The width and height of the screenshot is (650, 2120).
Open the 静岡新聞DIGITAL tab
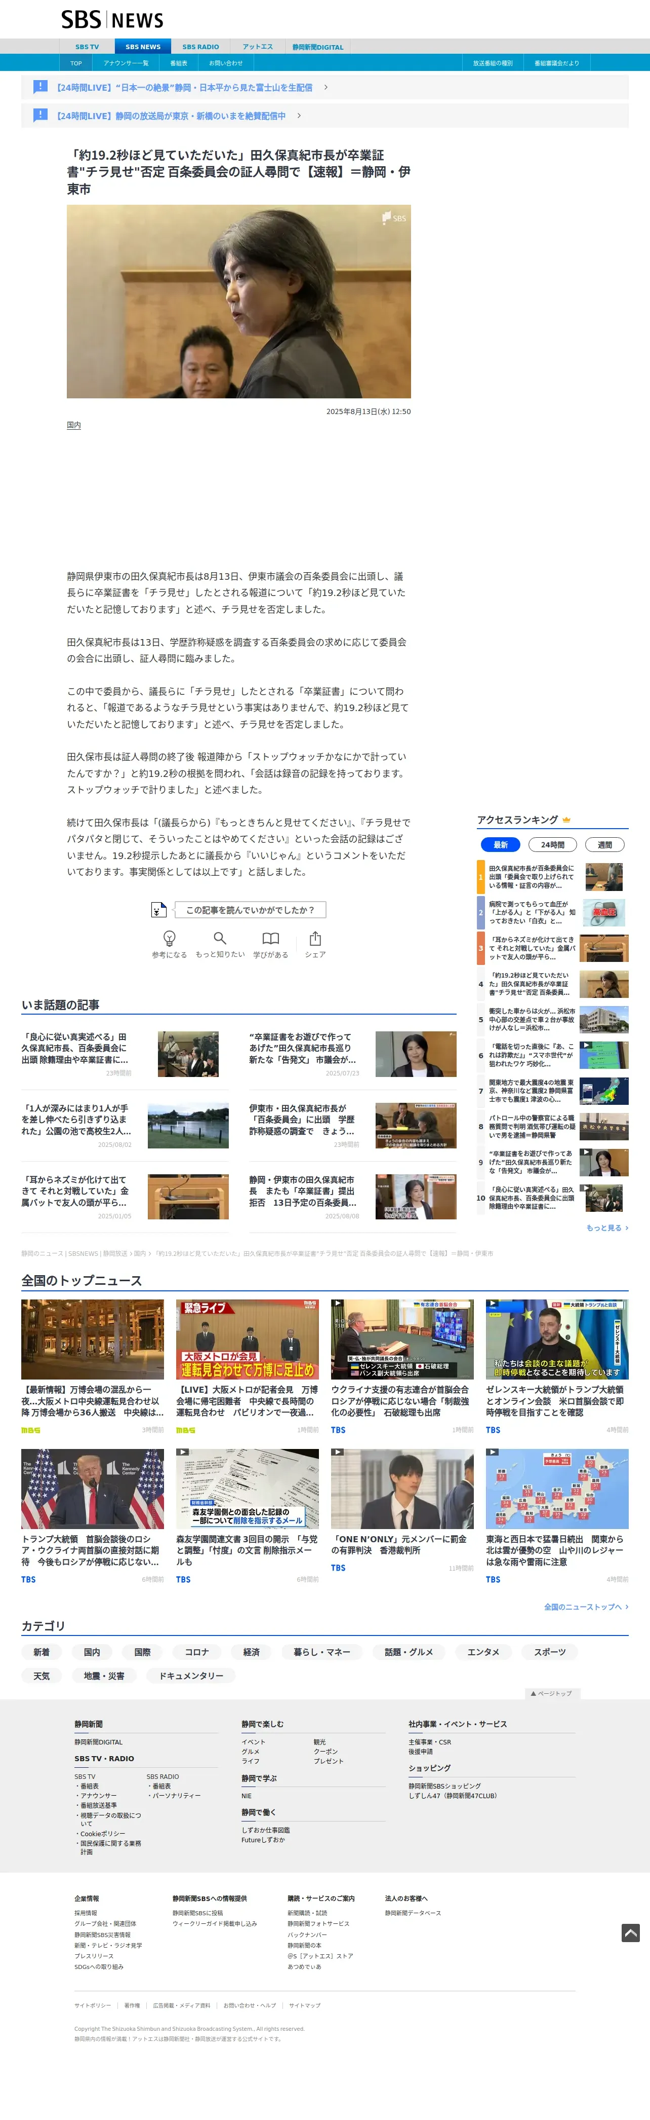pyautogui.click(x=318, y=47)
